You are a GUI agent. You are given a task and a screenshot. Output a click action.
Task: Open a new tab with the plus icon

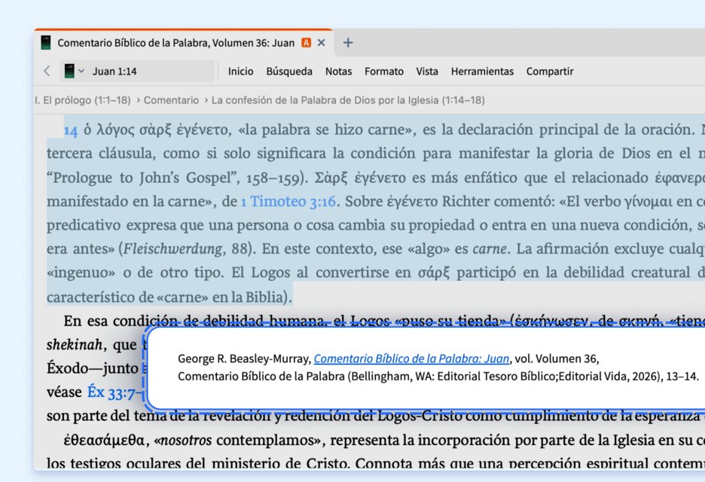[x=348, y=43]
